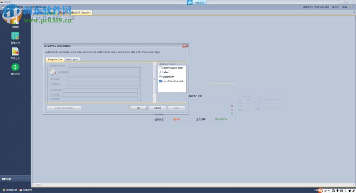Close the LayoutView Customization dialog
Viewport: 356px width, 193px height.
(x=184, y=46)
